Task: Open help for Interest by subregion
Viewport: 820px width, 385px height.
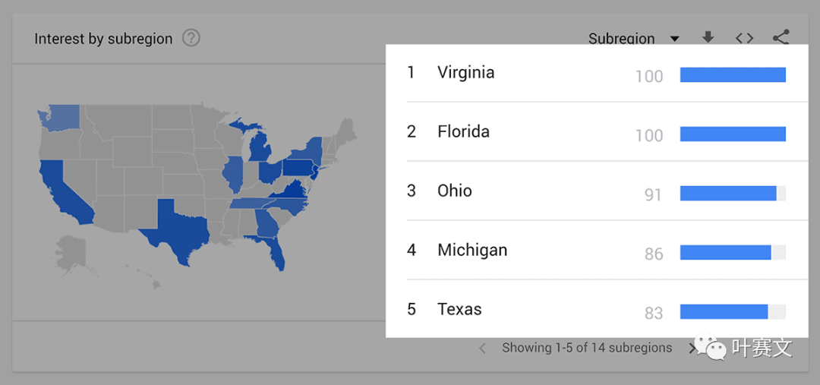Action: (191, 38)
